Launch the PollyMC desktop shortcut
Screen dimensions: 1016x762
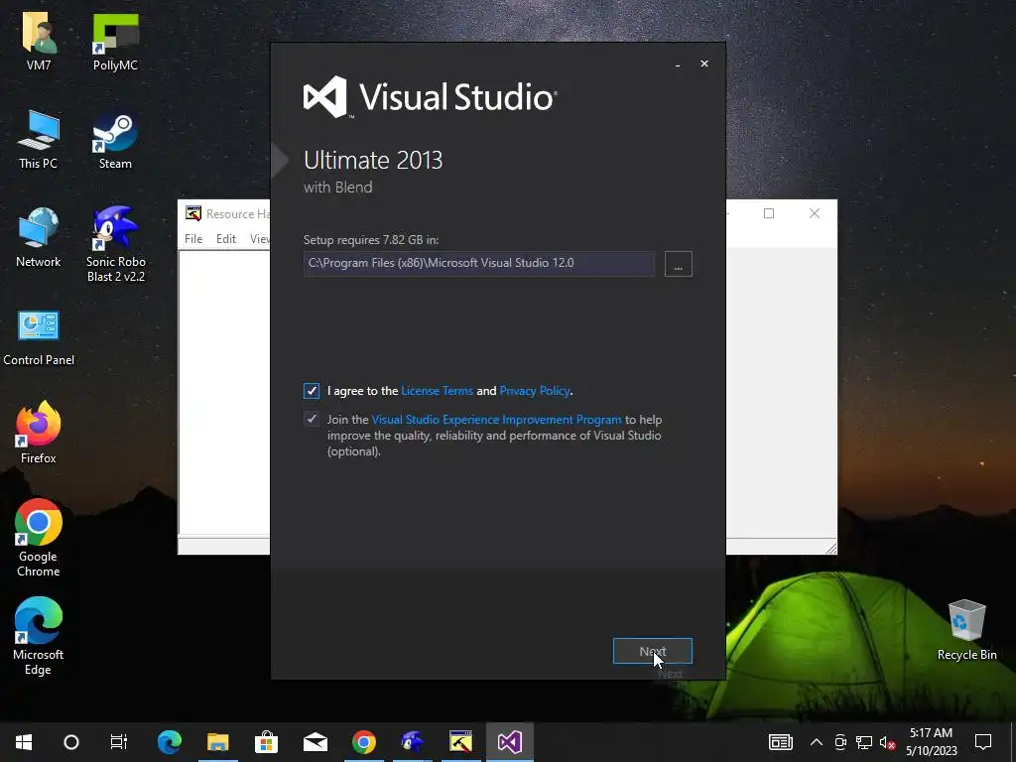click(115, 41)
